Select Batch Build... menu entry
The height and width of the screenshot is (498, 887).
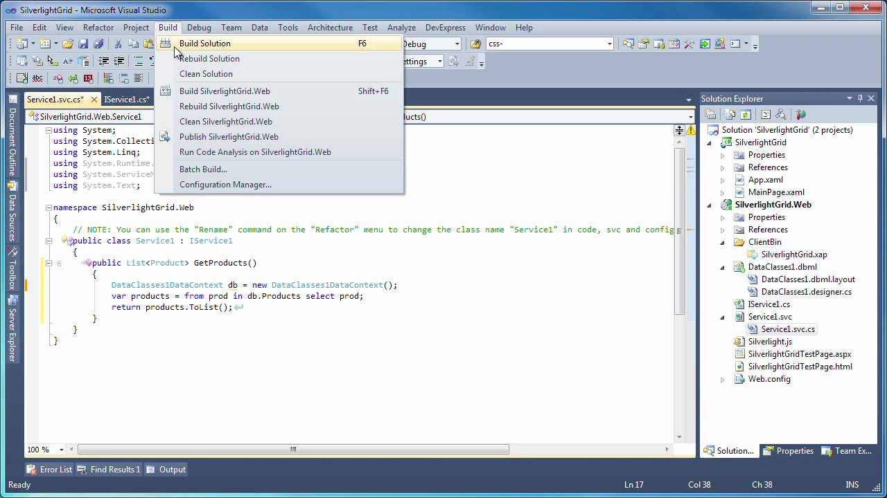pyautogui.click(x=203, y=169)
